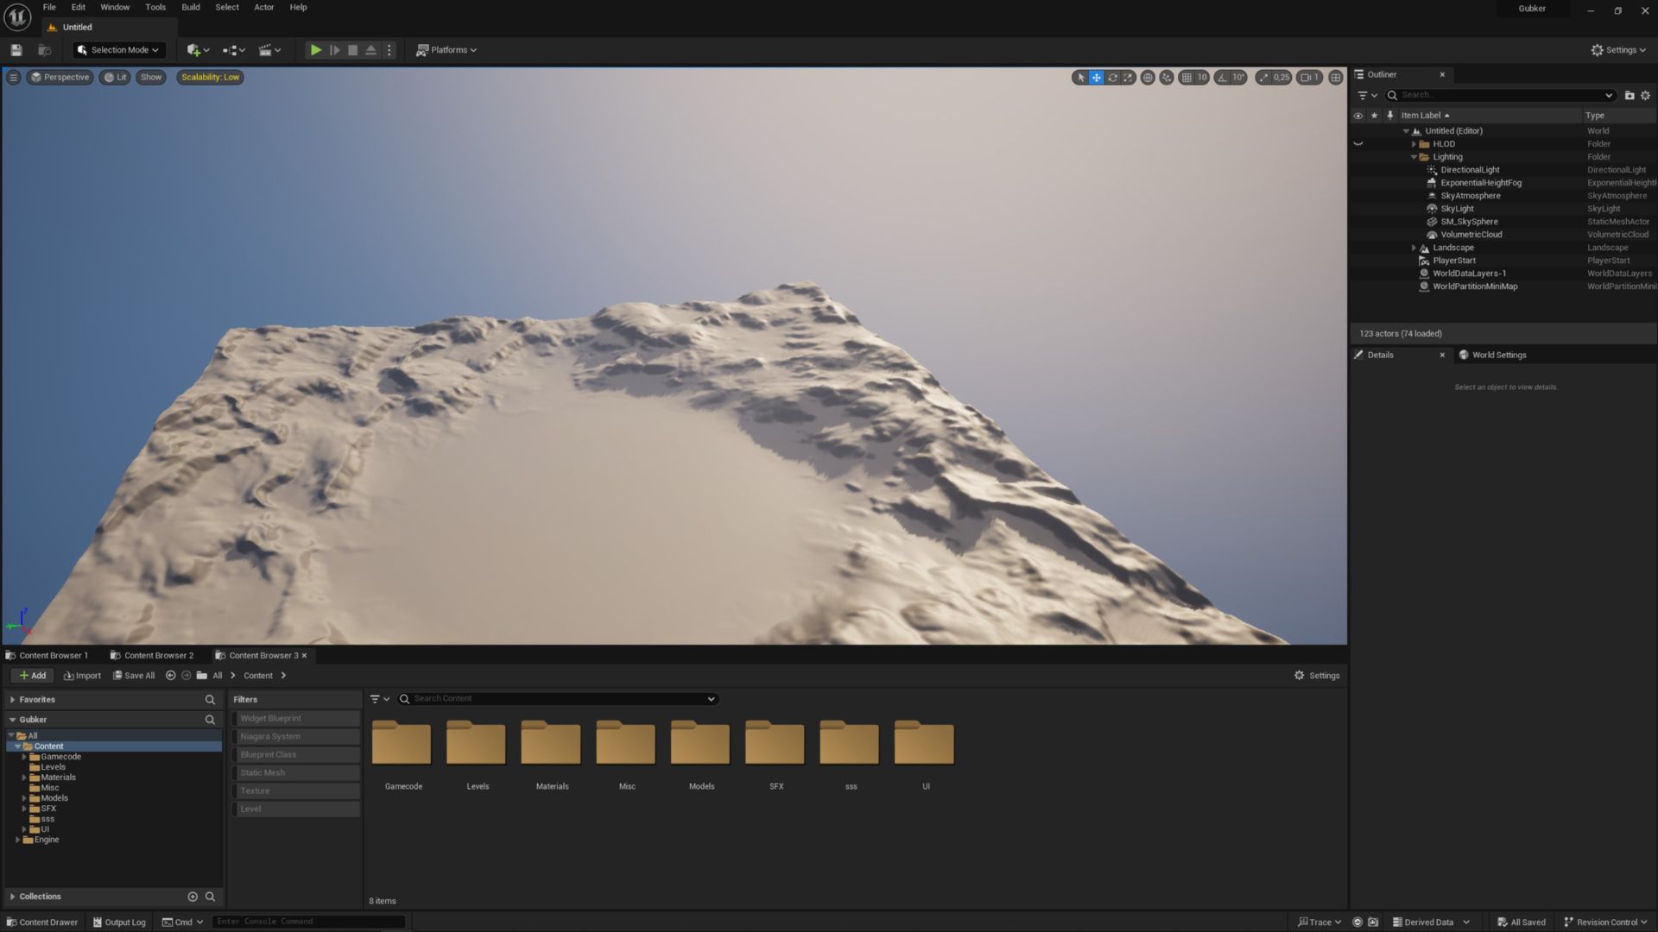Toggle rotation angle snapping

pyautogui.click(x=1222, y=78)
